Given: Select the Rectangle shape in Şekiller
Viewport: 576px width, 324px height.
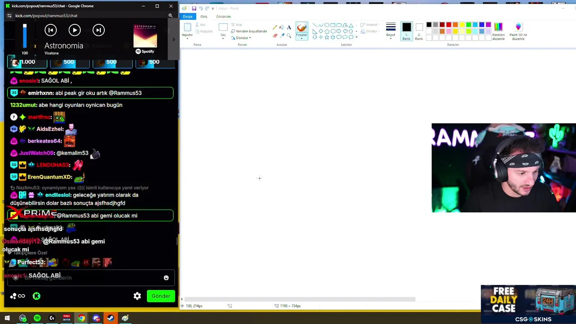Looking at the screenshot, I should tap(333, 25).
